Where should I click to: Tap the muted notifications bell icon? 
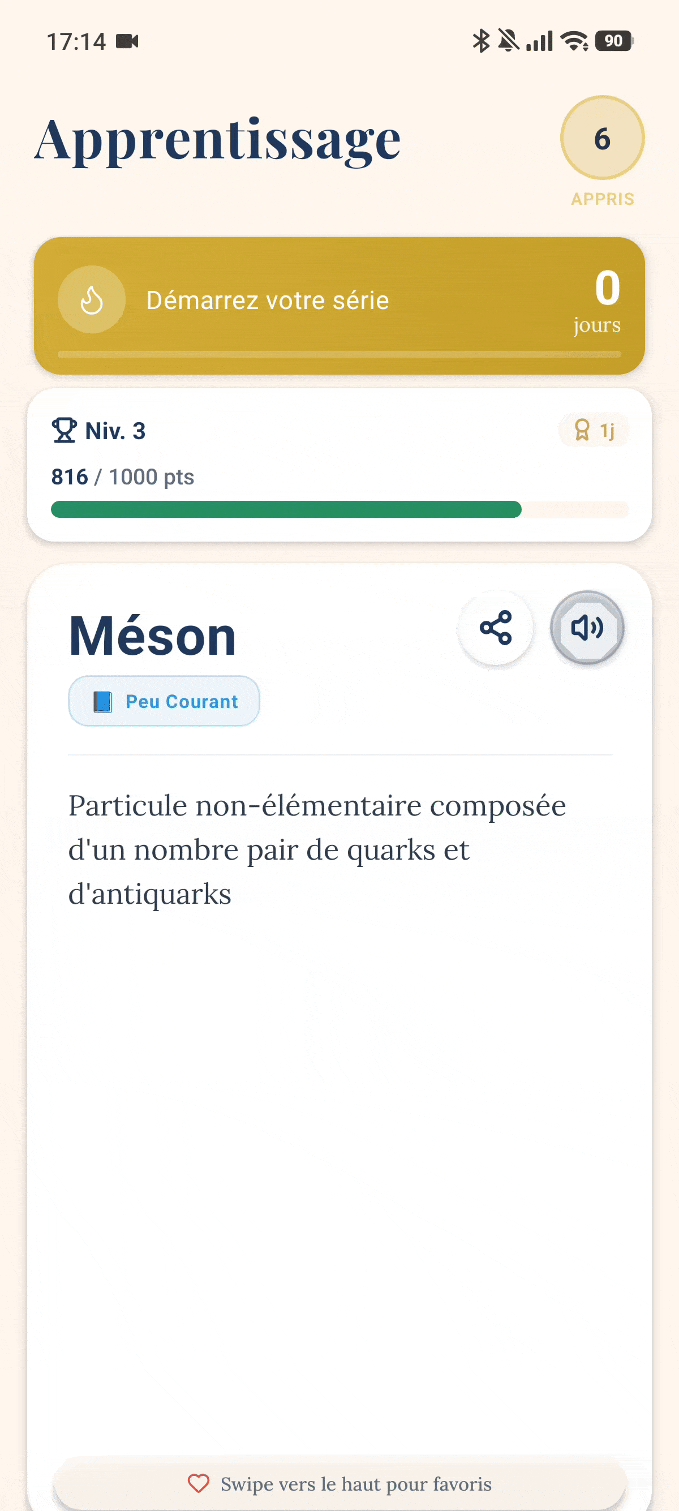click(x=508, y=41)
